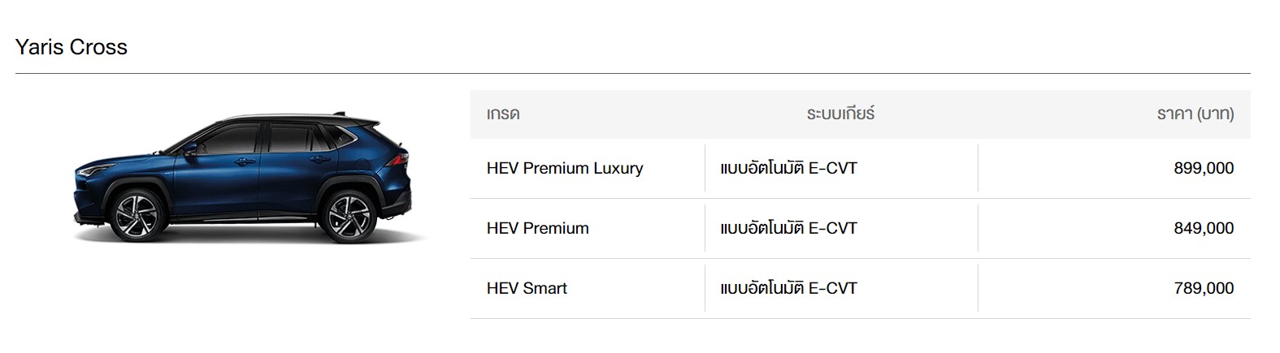Click the Yaris Cross heading
This screenshot has height=353, width=1280.
72,47
